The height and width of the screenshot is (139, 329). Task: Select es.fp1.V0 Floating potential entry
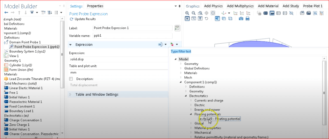pos(220,119)
